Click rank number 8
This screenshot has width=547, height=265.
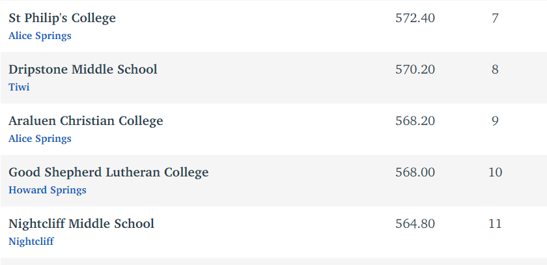pyautogui.click(x=495, y=70)
